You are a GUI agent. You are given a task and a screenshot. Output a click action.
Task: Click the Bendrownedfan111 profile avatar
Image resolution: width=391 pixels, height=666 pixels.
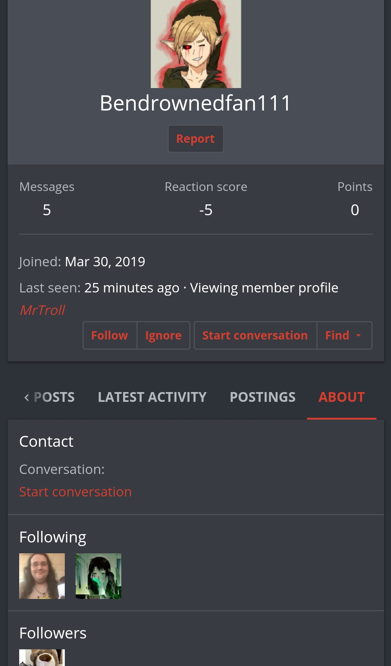click(196, 43)
